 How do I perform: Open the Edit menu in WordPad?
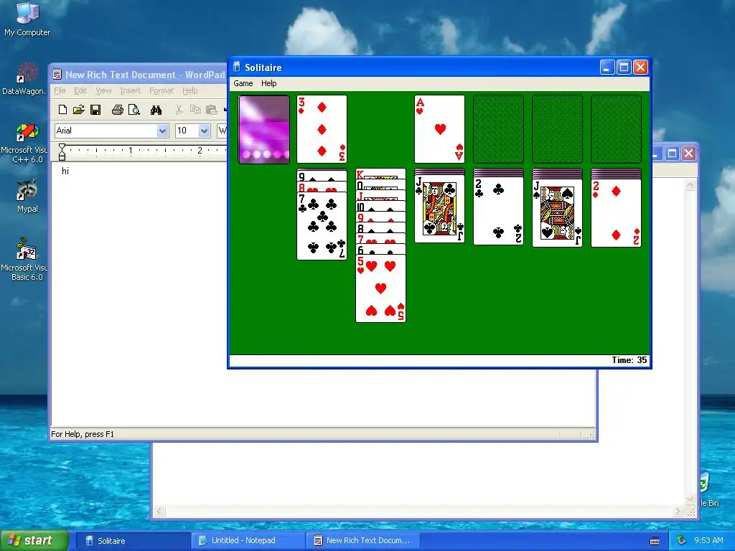(80, 90)
